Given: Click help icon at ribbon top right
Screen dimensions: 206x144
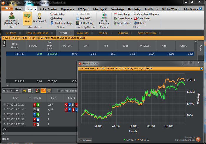Looking at the screenshot, I should pyautogui.click(x=200, y=9).
